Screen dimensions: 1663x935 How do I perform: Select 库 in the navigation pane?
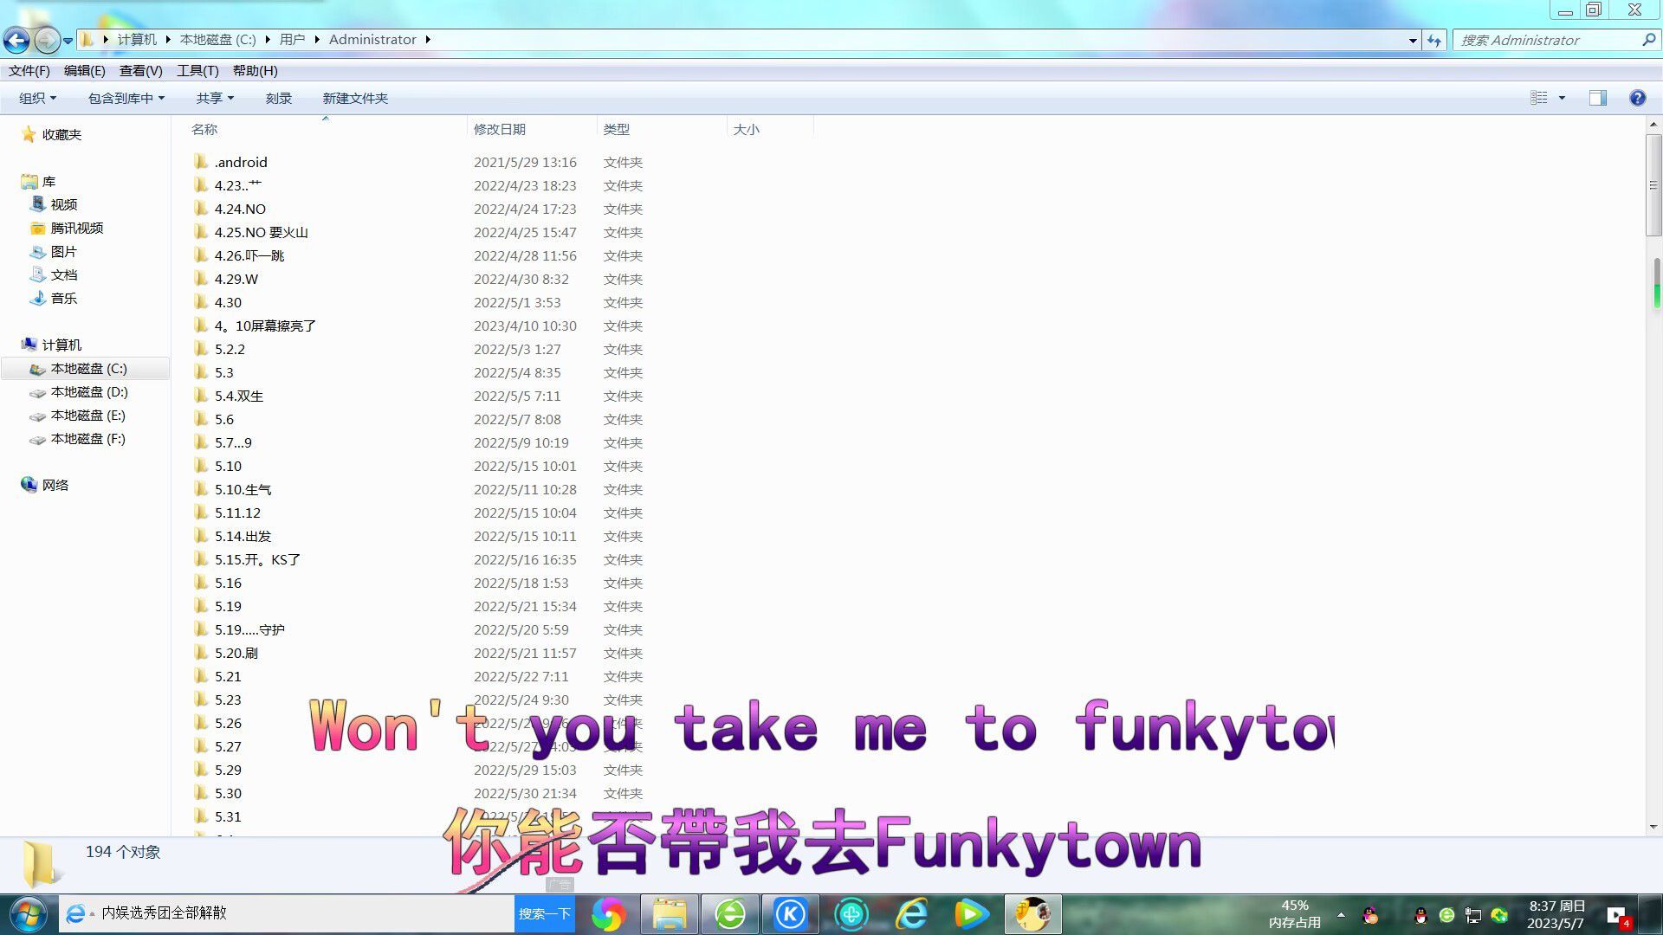click(x=49, y=182)
